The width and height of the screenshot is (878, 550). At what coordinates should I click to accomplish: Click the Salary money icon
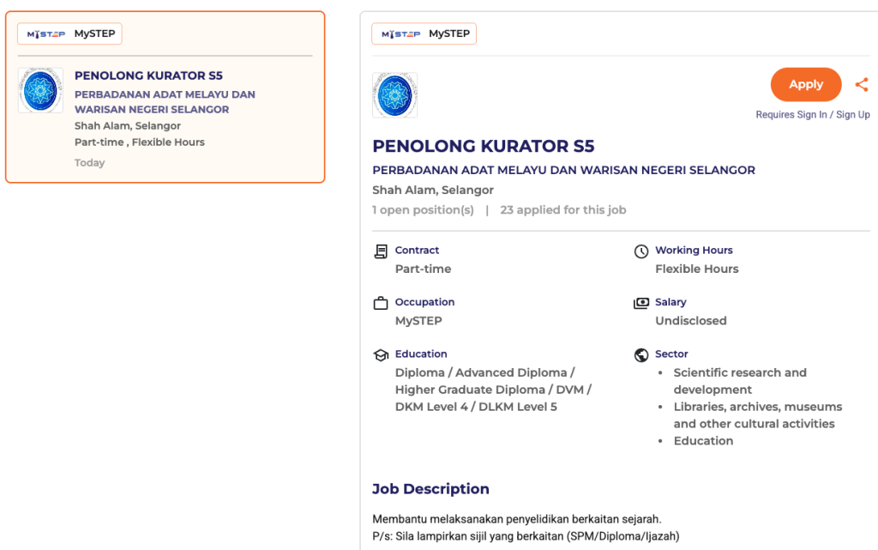[640, 304]
